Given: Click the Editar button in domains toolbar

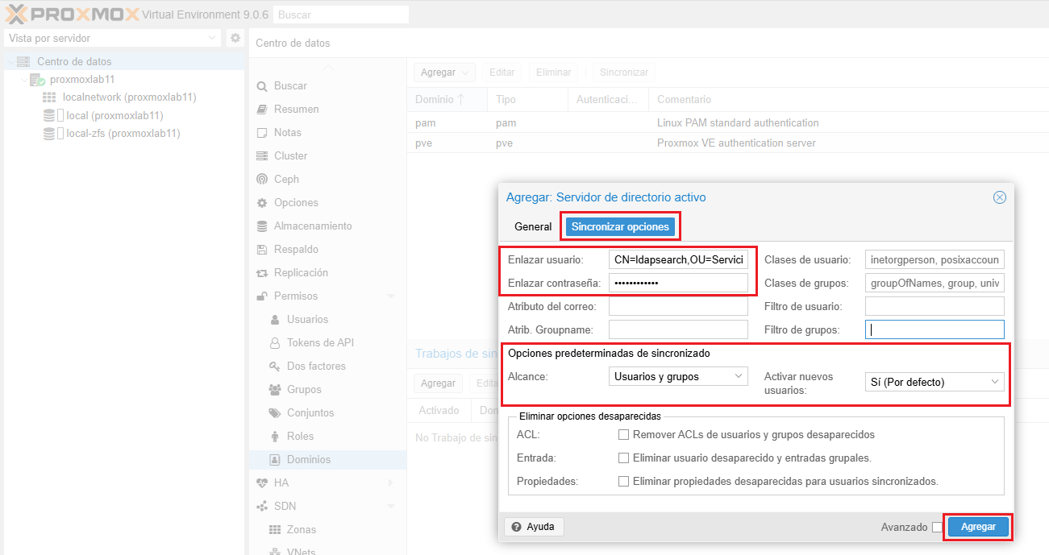Looking at the screenshot, I should 502,72.
